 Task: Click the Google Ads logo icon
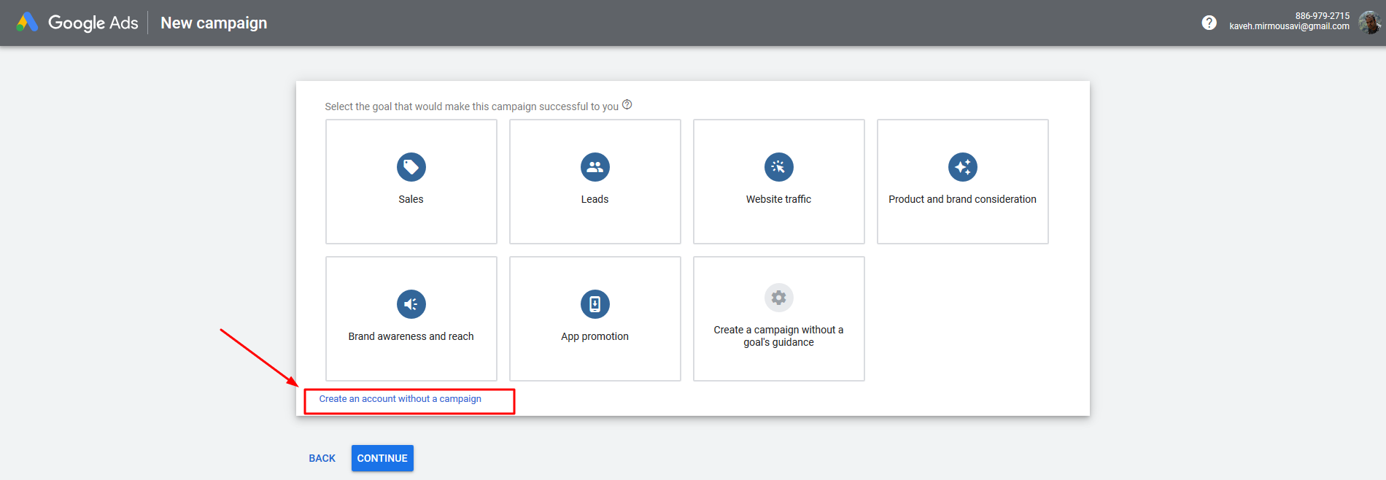tap(27, 23)
